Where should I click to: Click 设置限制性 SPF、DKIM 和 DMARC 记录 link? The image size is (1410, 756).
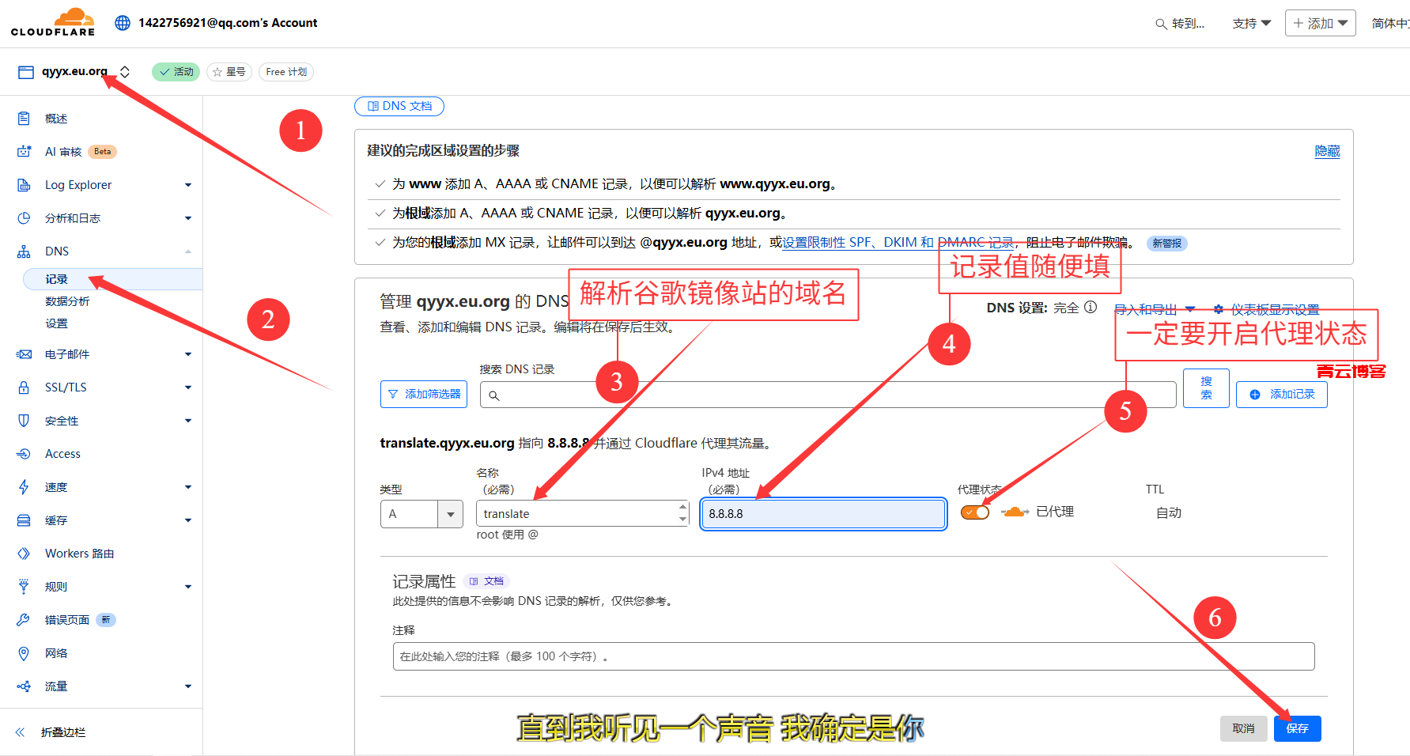tap(898, 243)
